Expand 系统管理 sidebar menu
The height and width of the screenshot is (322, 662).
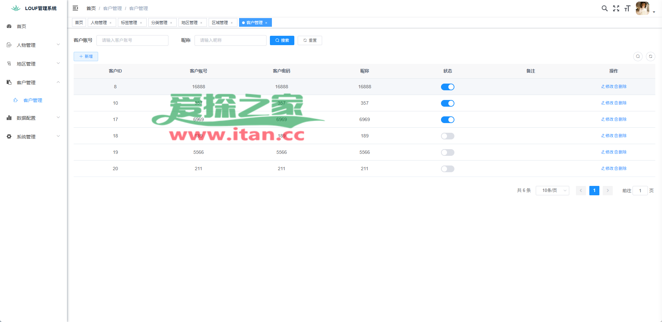pyautogui.click(x=33, y=137)
